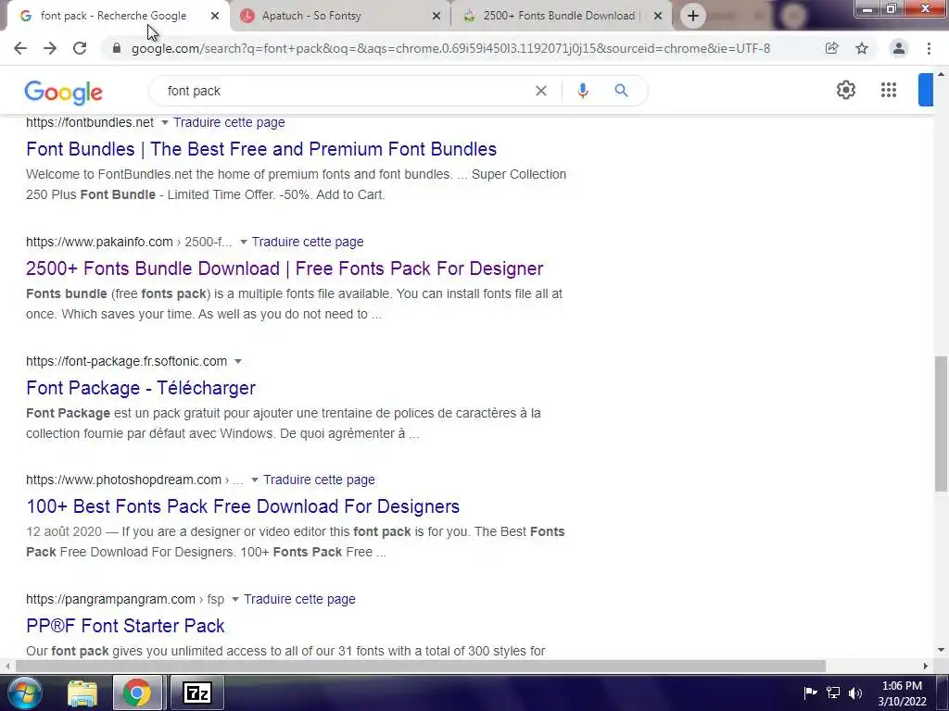Open 100+ Best Fonts Pack Free Download result

[x=243, y=506]
